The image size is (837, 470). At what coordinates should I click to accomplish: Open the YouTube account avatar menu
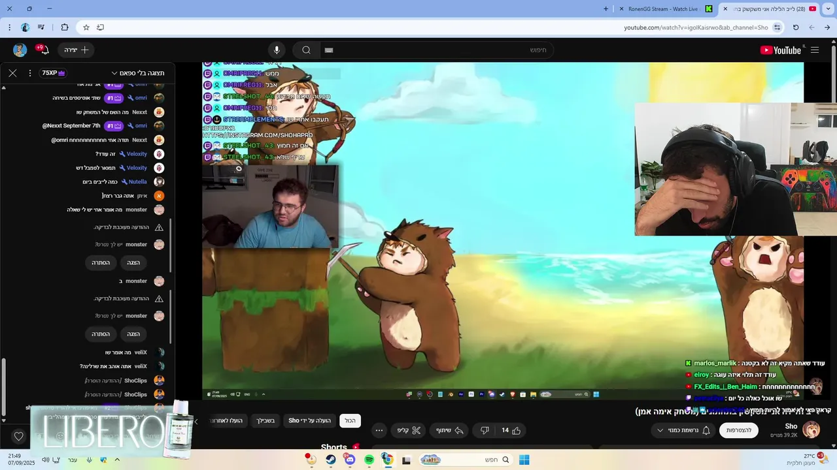click(20, 50)
